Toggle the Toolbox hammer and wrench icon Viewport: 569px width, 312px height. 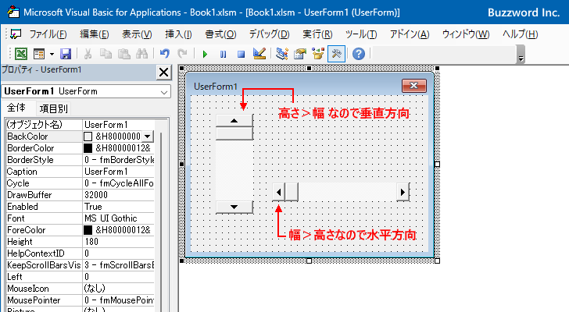(336, 55)
